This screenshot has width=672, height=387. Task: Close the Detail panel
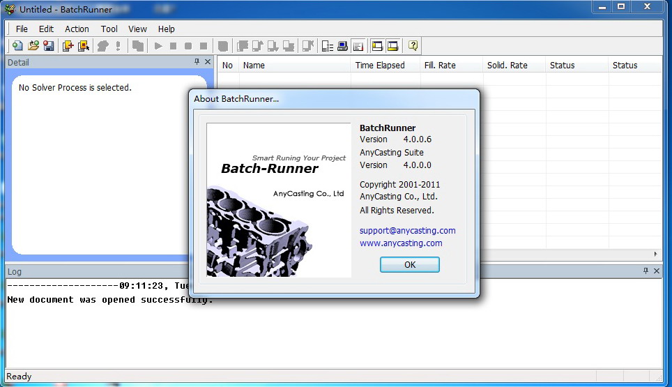coord(208,62)
